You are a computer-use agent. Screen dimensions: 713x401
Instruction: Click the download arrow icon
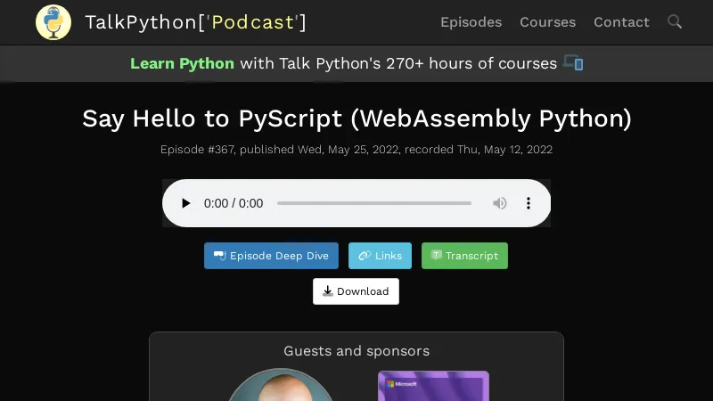pos(327,291)
